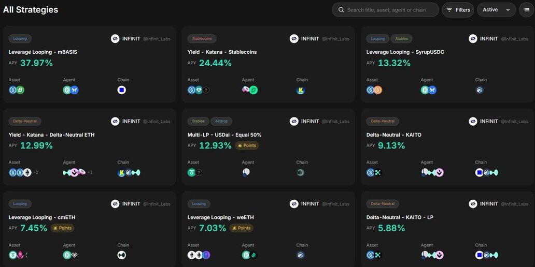535x267 pixels.
Task: Expand the +2 additional assets indicator
Action: [x=36, y=173]
